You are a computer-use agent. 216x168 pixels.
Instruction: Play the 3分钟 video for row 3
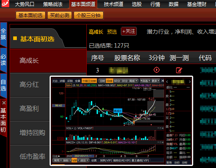pyautogui.click(x=156, y=70)
